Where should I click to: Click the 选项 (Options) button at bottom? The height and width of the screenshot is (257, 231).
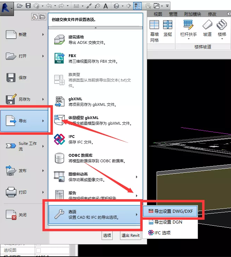pyautogui.click(x=107, y=235)
